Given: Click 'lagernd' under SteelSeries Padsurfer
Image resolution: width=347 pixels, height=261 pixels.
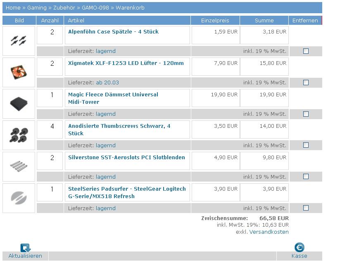Looking at the screenshot, I should (x=106, y=208).
